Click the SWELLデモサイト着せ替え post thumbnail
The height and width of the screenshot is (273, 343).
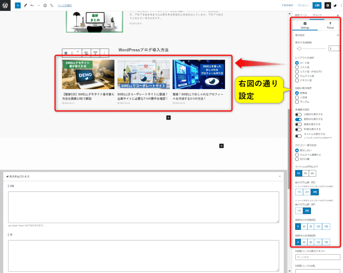[x=88, y=74]
